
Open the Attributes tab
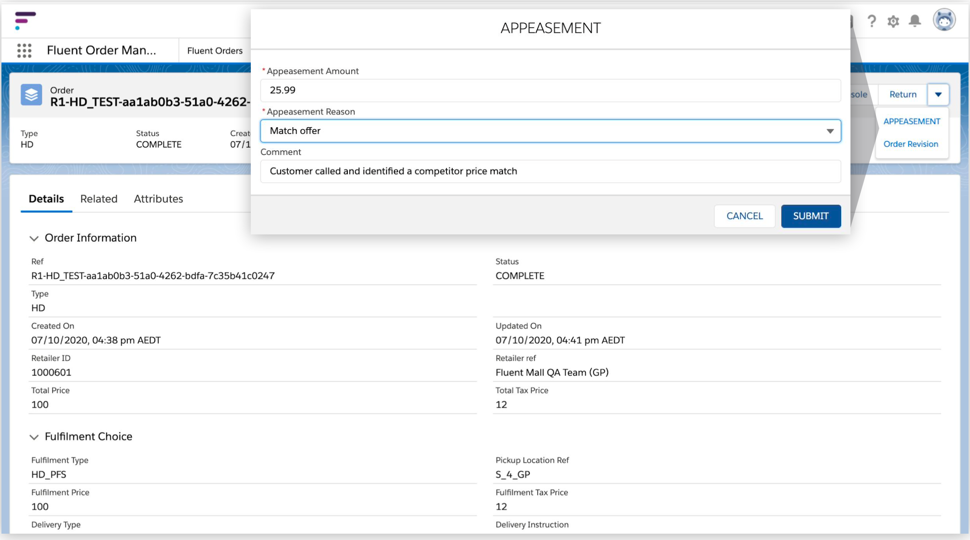158,199
